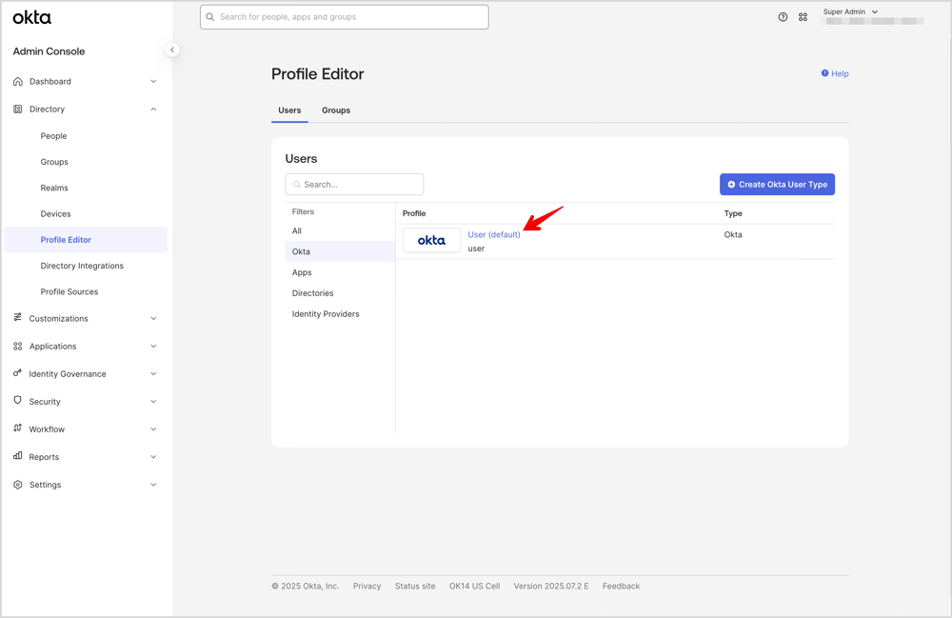Click the Directory book icon

point(17,110)
